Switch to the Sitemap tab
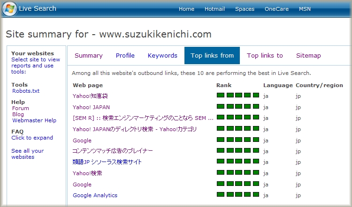Viewport: 352px width, 207px height. pyautogui.click(x=308, y=56)
